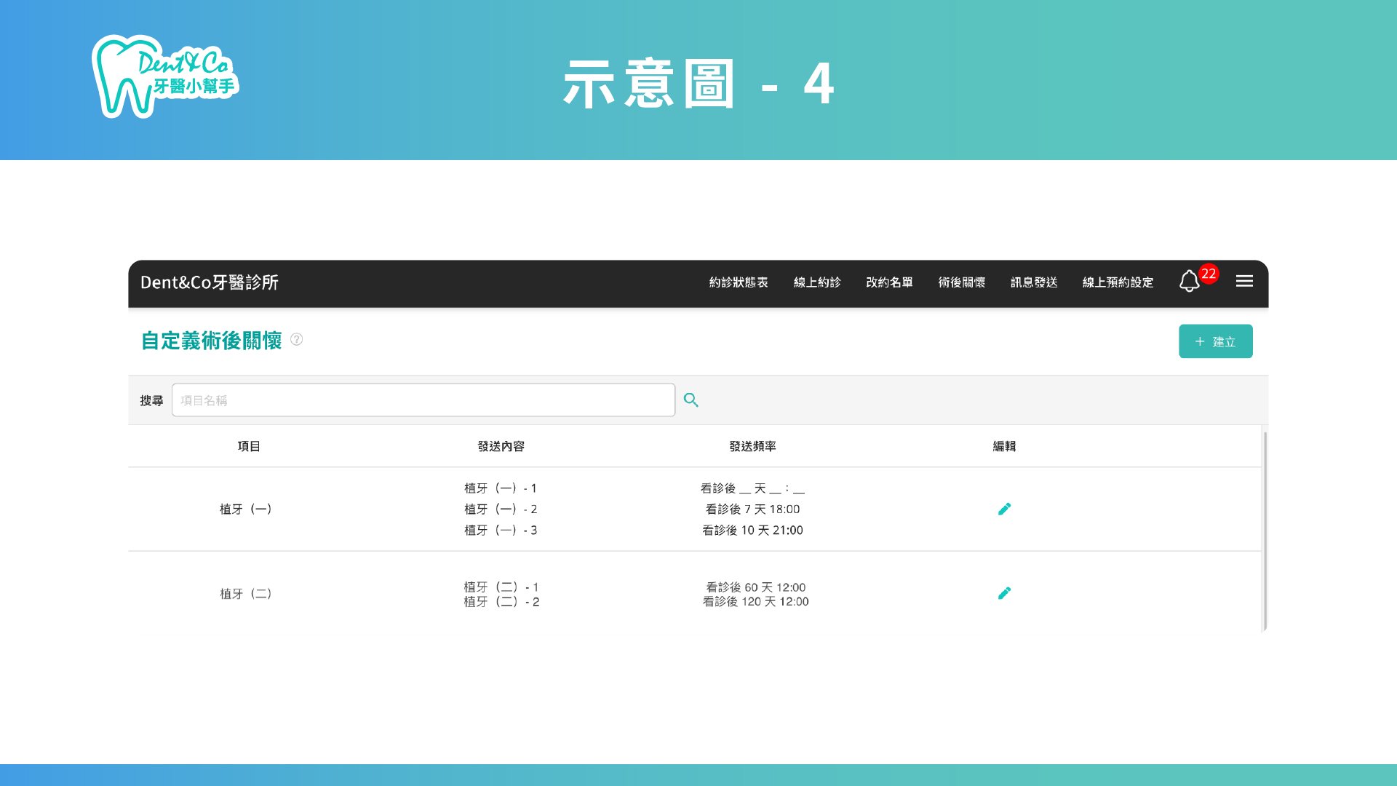
Task: Open 改約名單 in the nav bar
Action: click(x=889, y=282)
